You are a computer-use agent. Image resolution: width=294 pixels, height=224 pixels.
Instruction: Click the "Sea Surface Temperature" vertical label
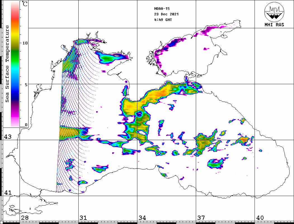[x=7, y=64]
